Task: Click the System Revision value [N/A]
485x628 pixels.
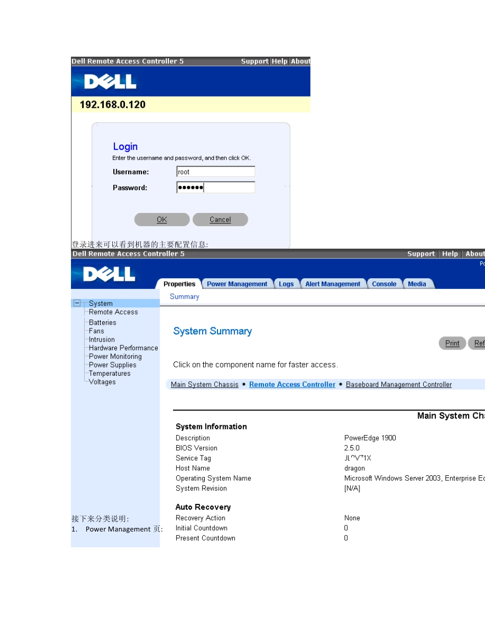Action: click(352, 489)
